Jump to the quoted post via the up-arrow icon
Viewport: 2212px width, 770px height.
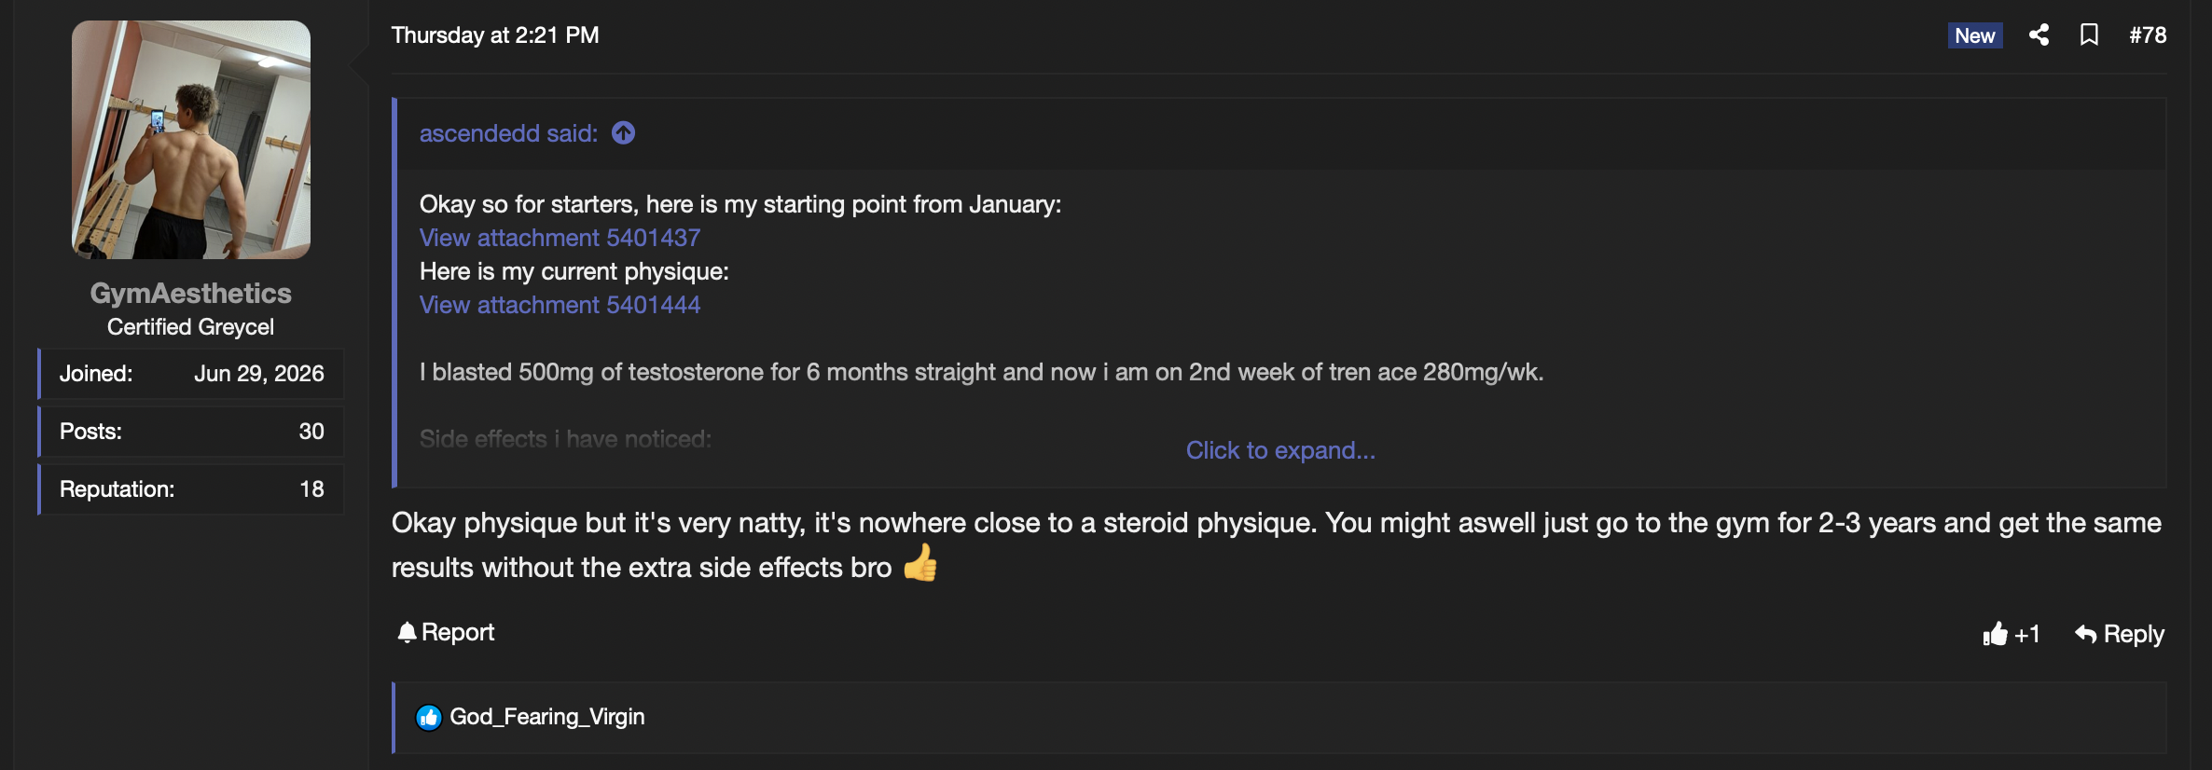tap(623, 133)
